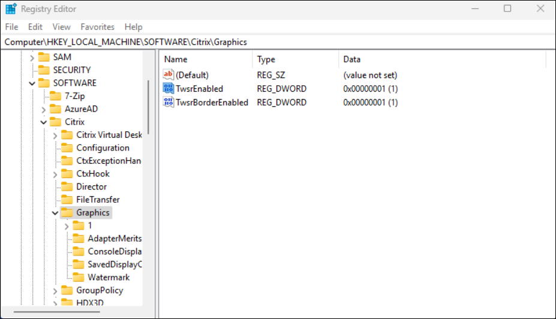Open the File menu

11,27
